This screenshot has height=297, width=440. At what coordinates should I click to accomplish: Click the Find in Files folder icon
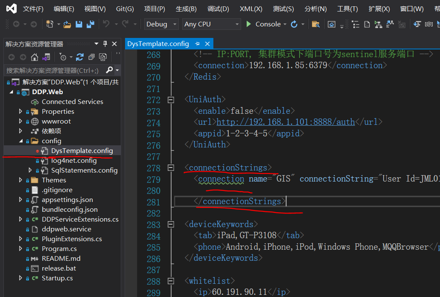click(315, 24)
